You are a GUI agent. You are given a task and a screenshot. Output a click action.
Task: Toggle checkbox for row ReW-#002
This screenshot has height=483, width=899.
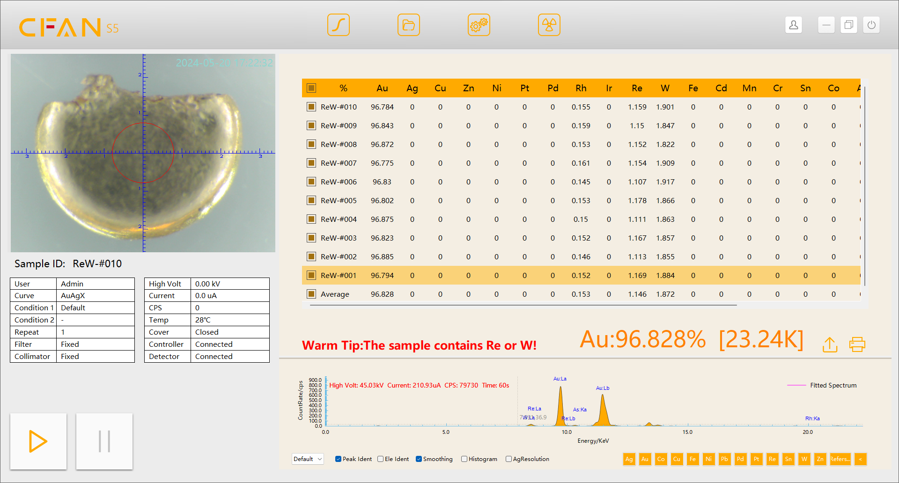(311, 256)
